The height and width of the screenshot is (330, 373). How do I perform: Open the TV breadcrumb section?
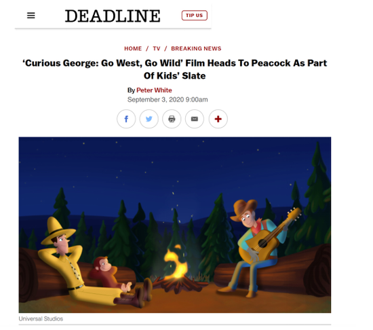[x=157, y=49]
